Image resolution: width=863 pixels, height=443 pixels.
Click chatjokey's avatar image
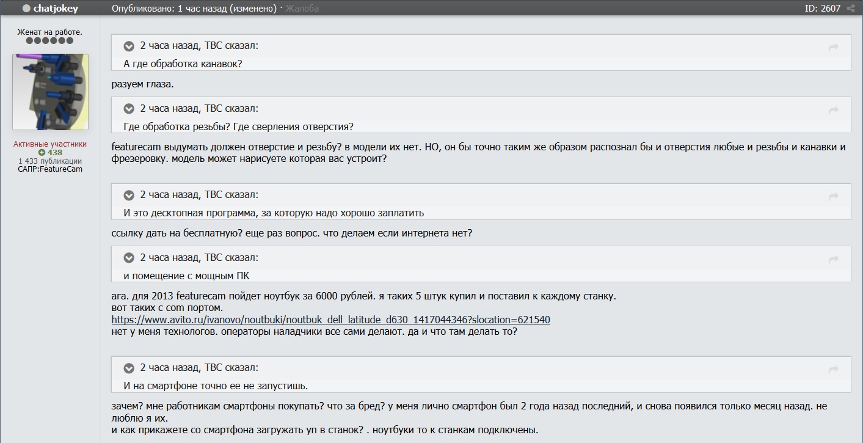point(50,92)
